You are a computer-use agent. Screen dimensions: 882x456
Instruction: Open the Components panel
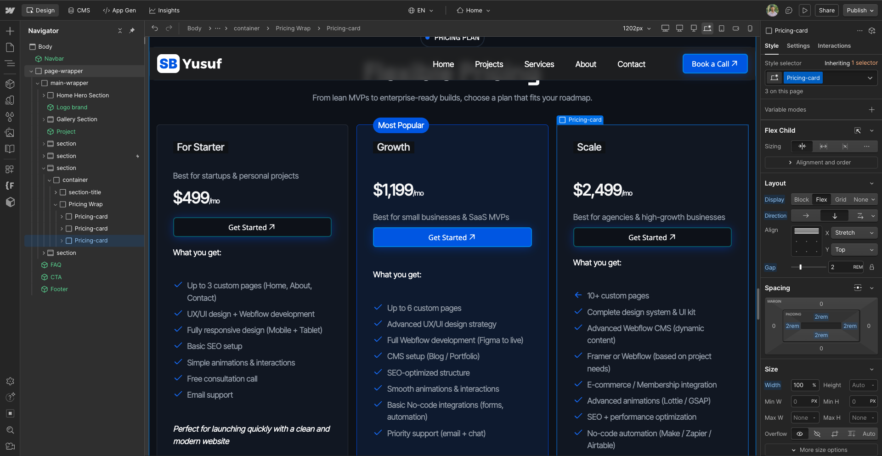[10, 84]
